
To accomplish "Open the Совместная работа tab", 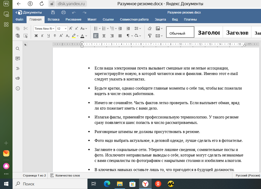I will 134,20.
